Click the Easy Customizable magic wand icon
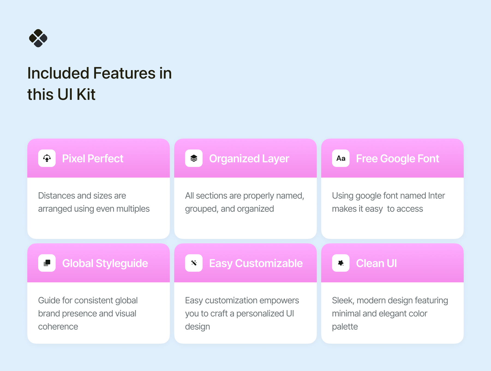Viewport: 491px width, 371px height. point(194,263)
